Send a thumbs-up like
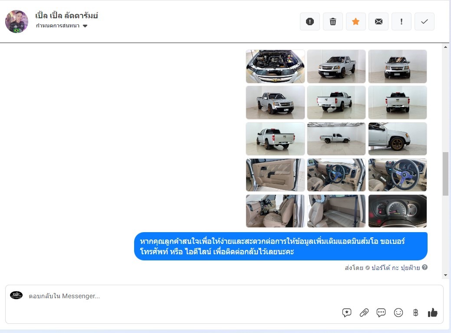Image resolution: width=451 pixels, height=333 pixels. click(433, 312)
